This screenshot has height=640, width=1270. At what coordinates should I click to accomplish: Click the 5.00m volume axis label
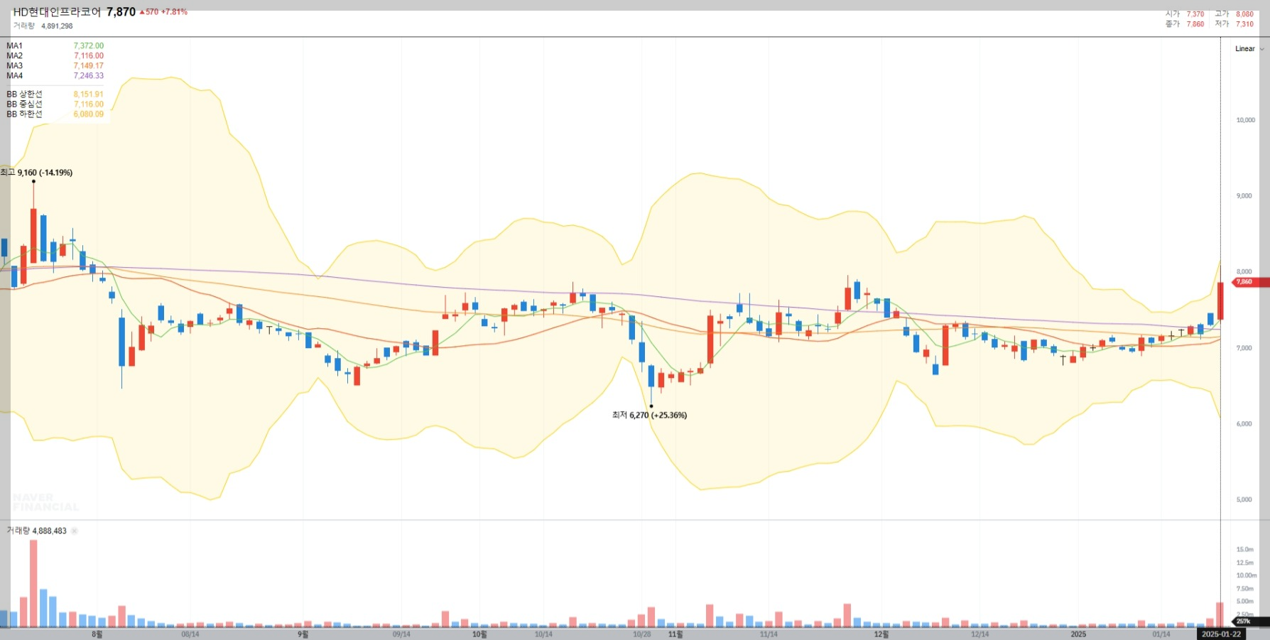[x=1244, y=602]
